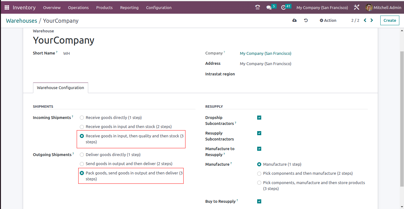Select Receive goods directly (1 step)
This screenshot has width=404, height=209.
pyautogui.click(x=82, y=118)
